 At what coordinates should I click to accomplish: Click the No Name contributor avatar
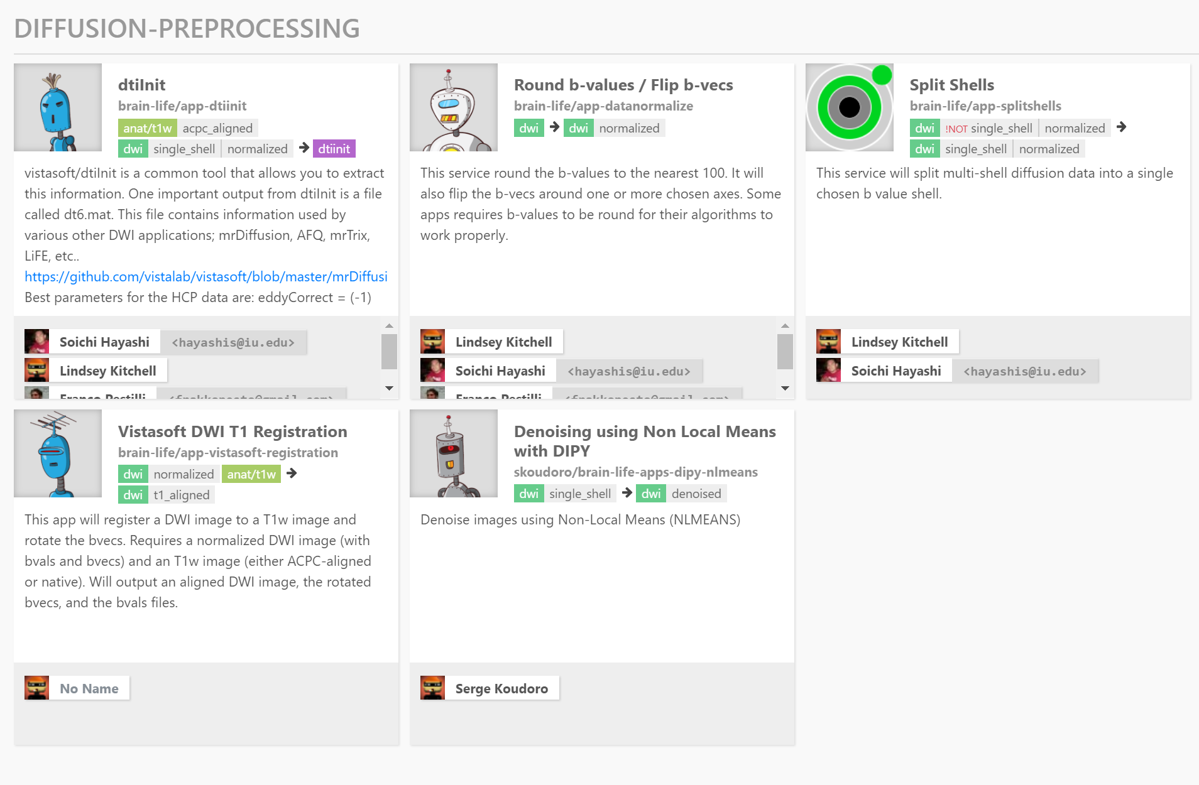click(x=36, y=687)
